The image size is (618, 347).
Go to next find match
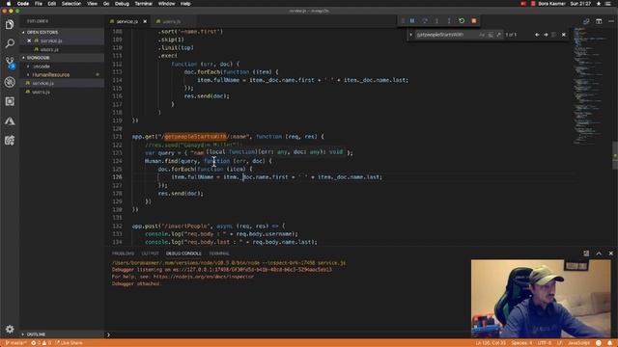[546, 35]
